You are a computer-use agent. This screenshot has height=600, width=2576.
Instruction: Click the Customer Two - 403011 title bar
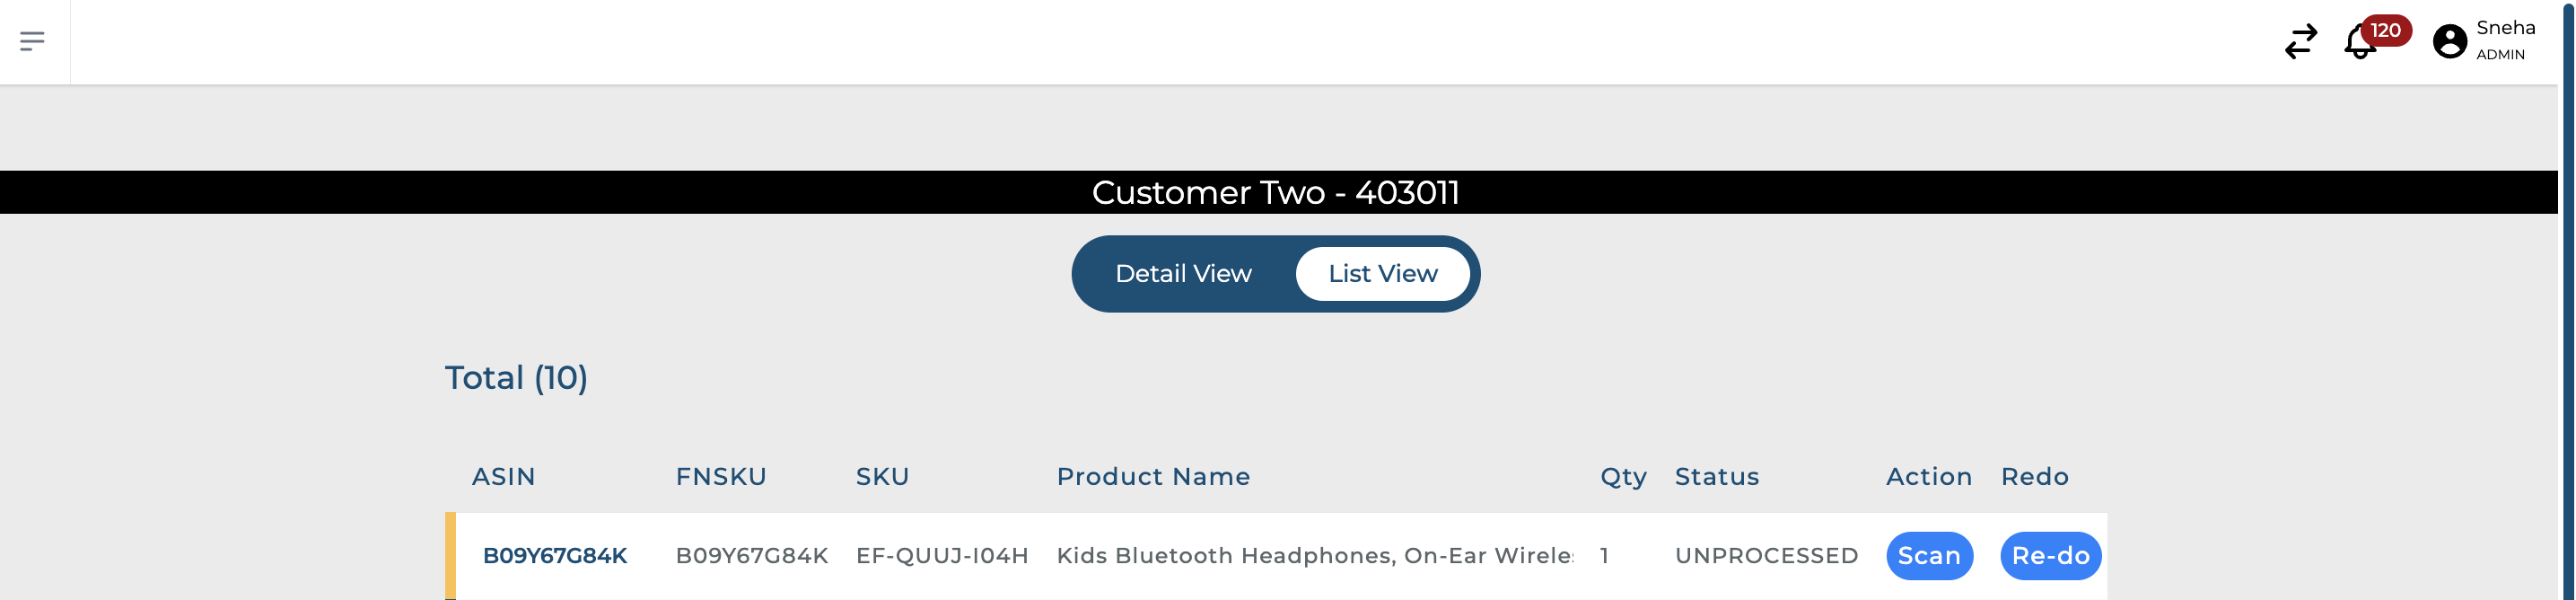click(x=1275, y=192)
